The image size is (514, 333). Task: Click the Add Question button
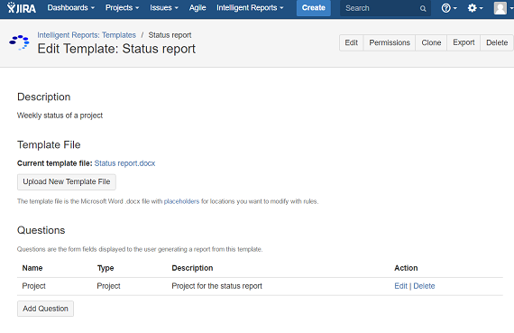click(x=46, y=309)
